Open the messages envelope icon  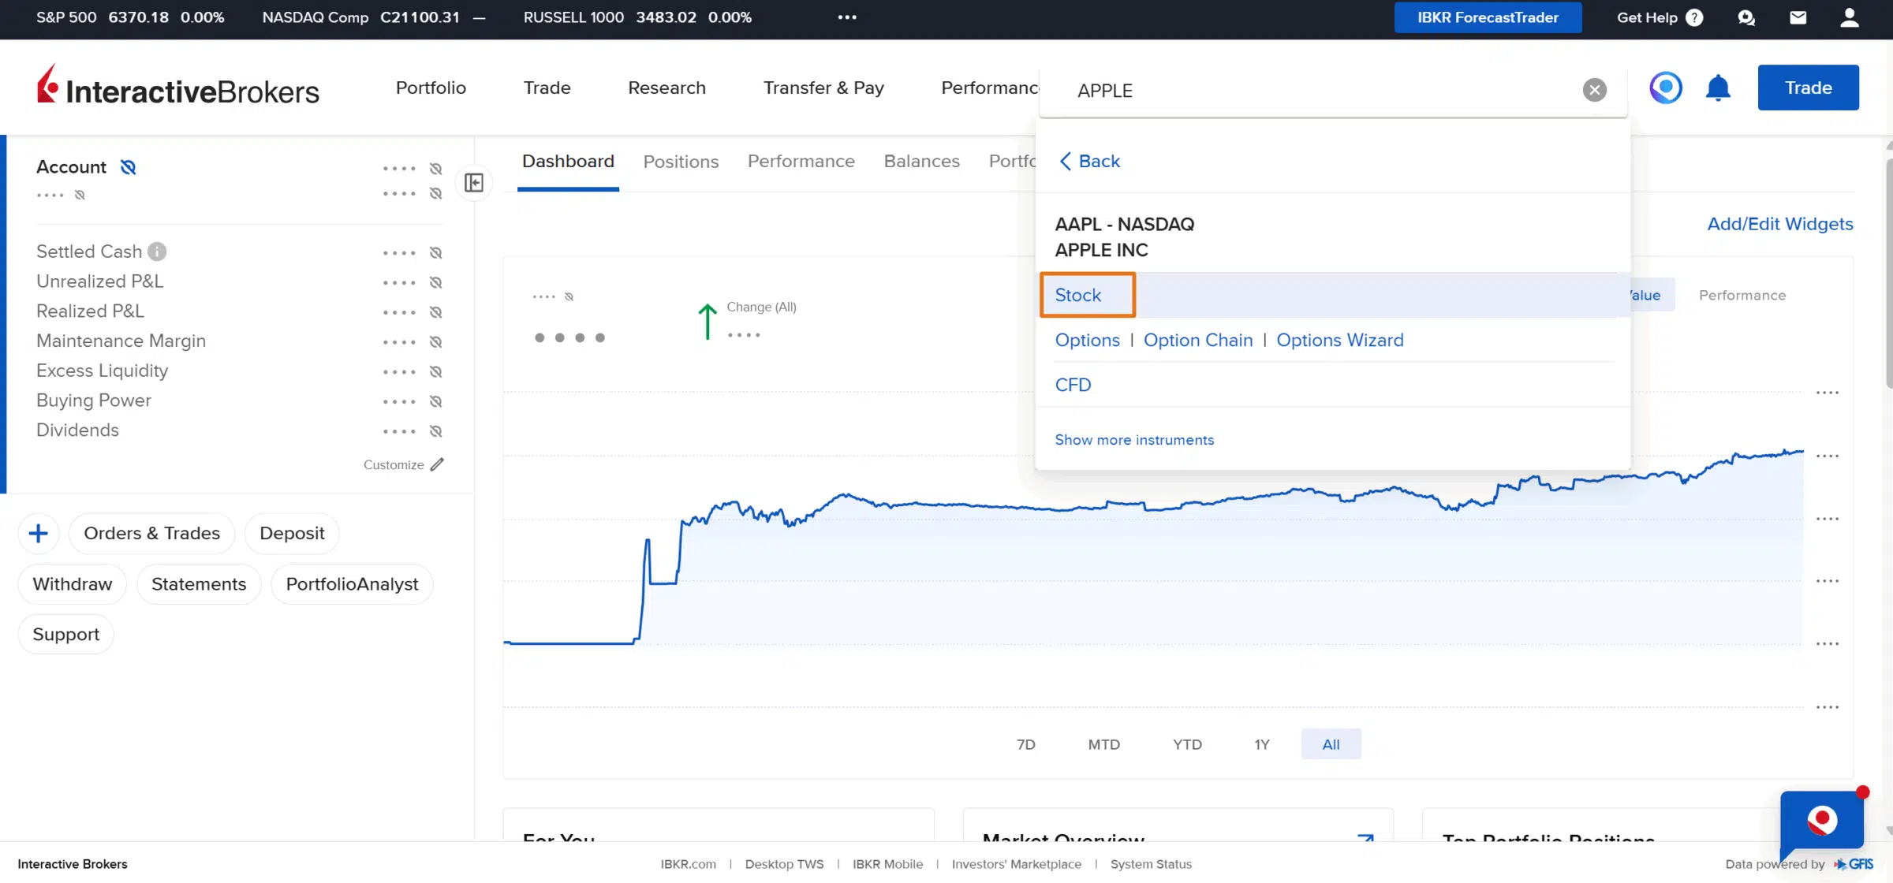click(1798, 17)
